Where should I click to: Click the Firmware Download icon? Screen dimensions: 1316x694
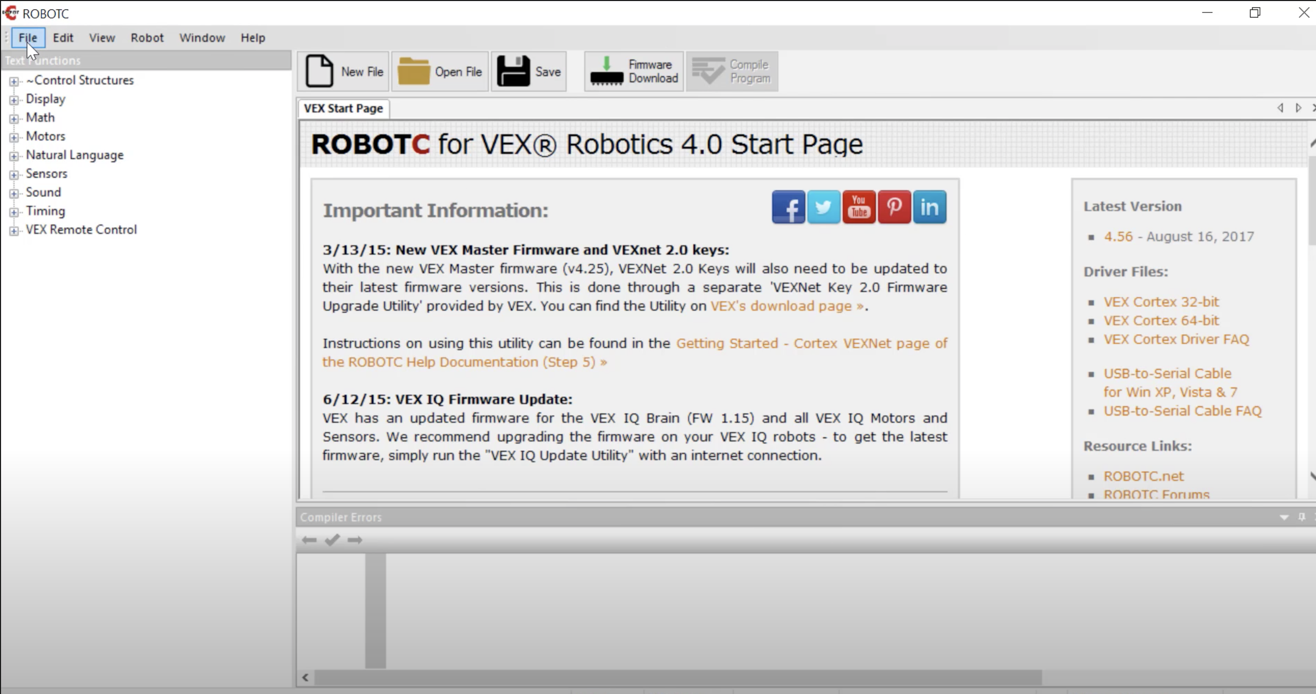(x=634, y=71)
